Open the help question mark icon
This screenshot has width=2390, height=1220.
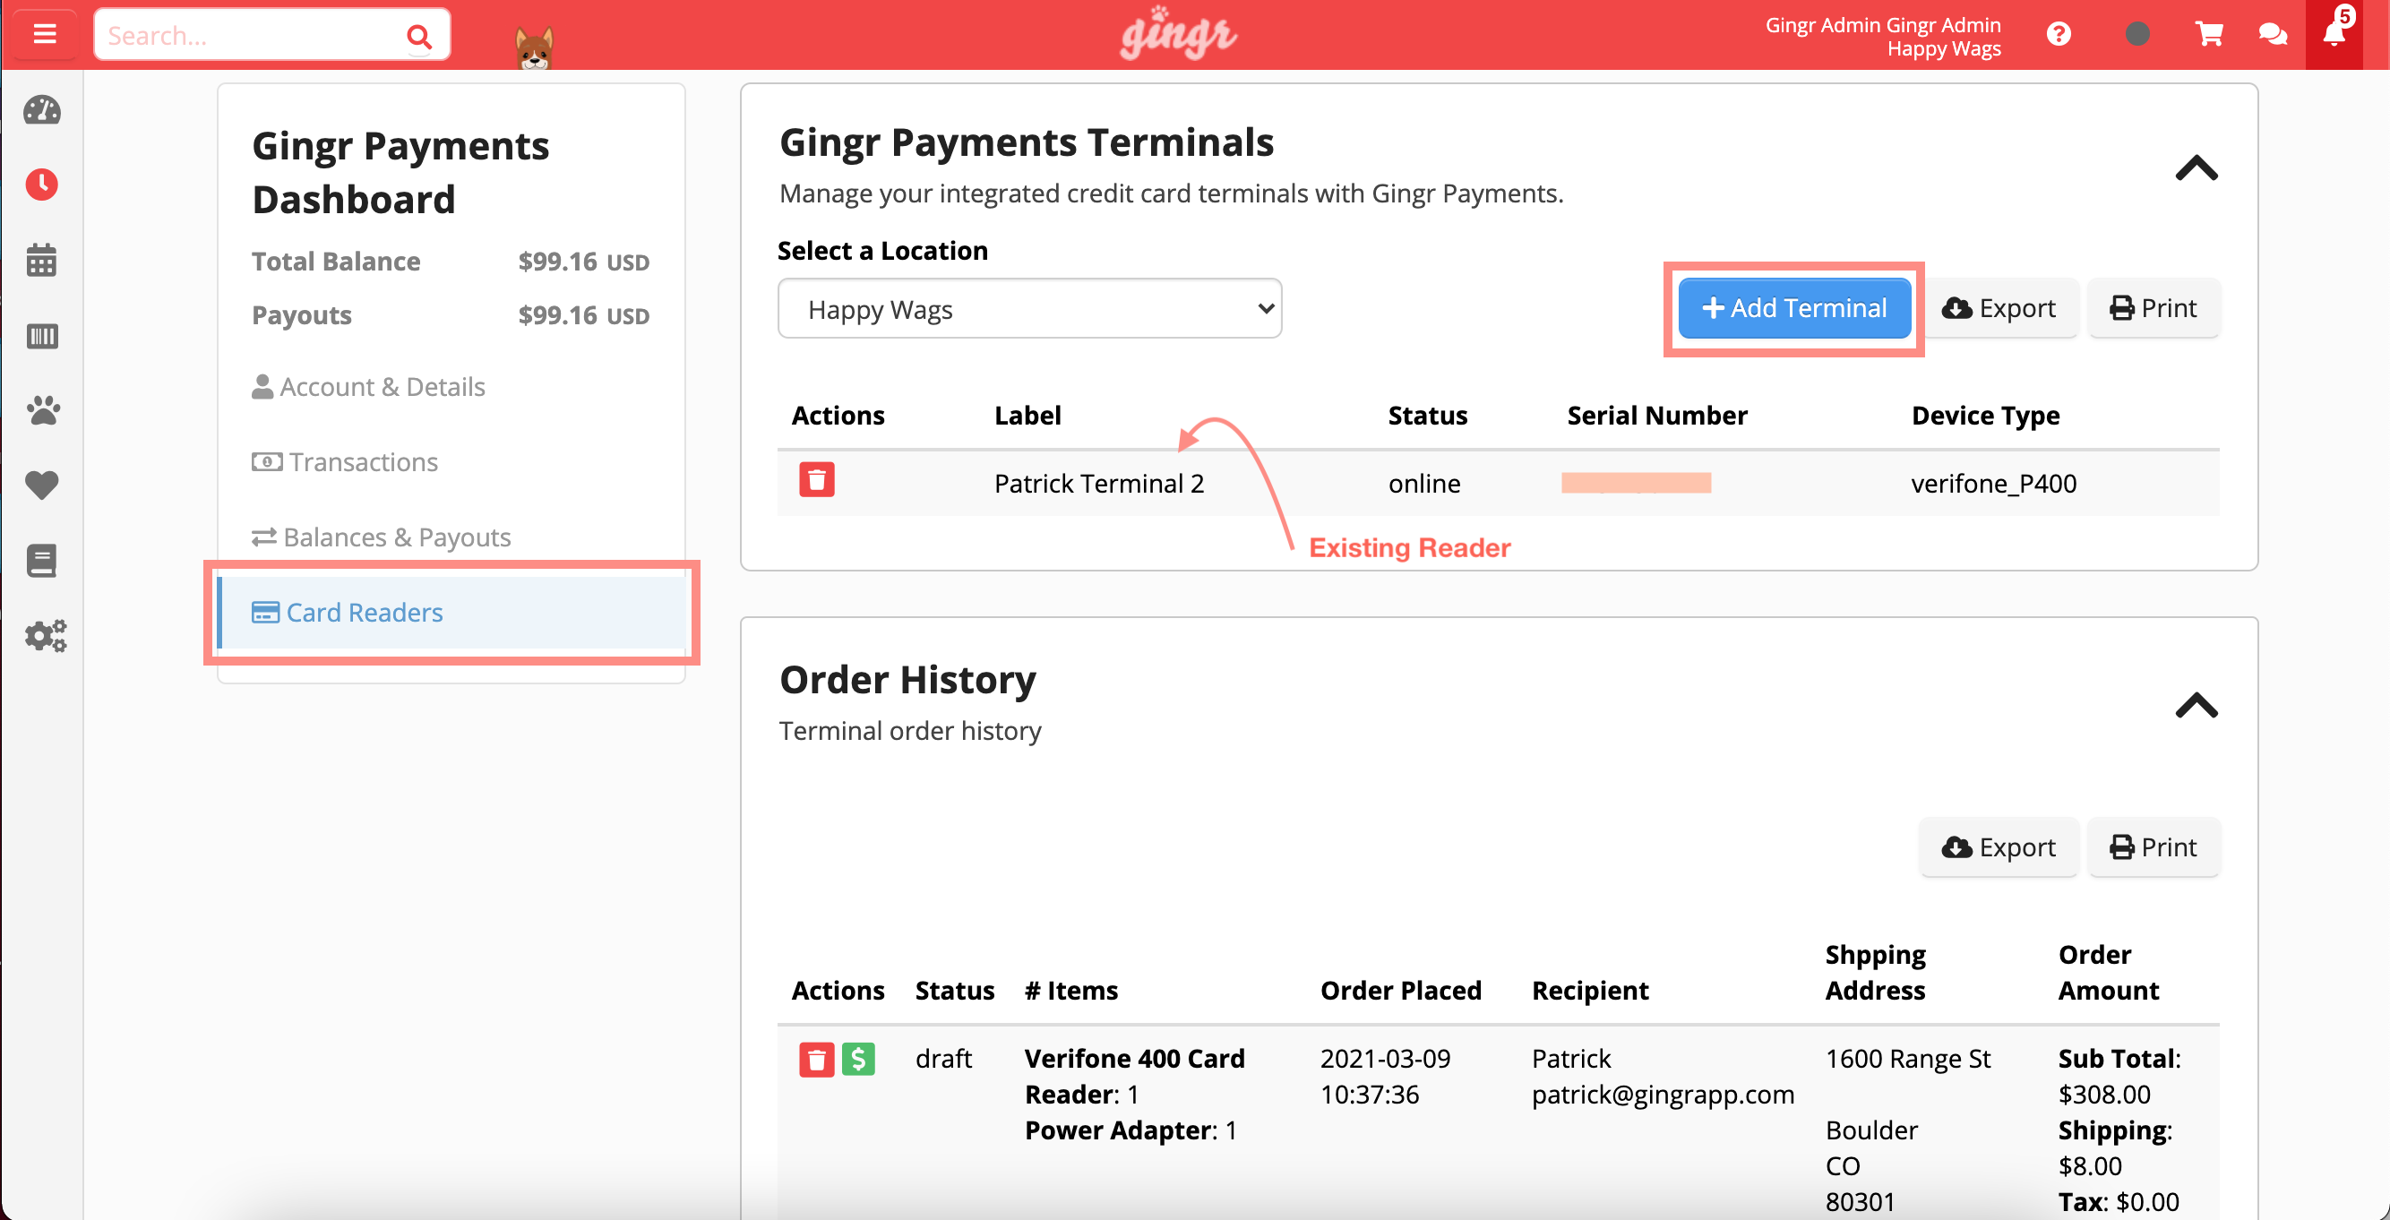2058,34
